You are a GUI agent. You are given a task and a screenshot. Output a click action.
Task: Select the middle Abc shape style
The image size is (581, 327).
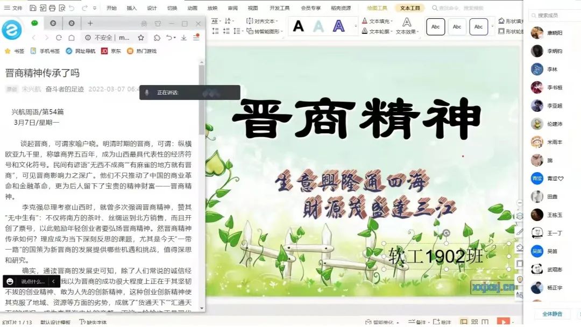[x=457, y=27]
